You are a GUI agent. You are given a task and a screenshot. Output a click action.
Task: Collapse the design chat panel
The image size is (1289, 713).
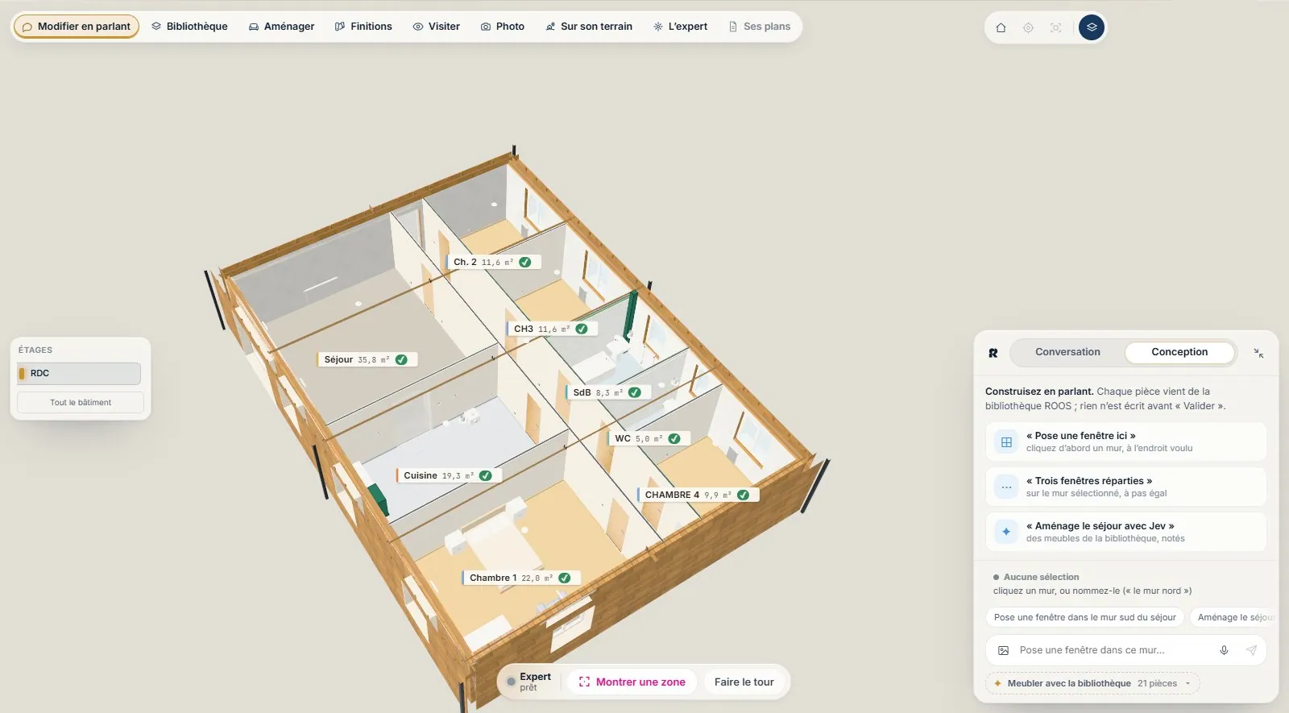(1258, 353)
